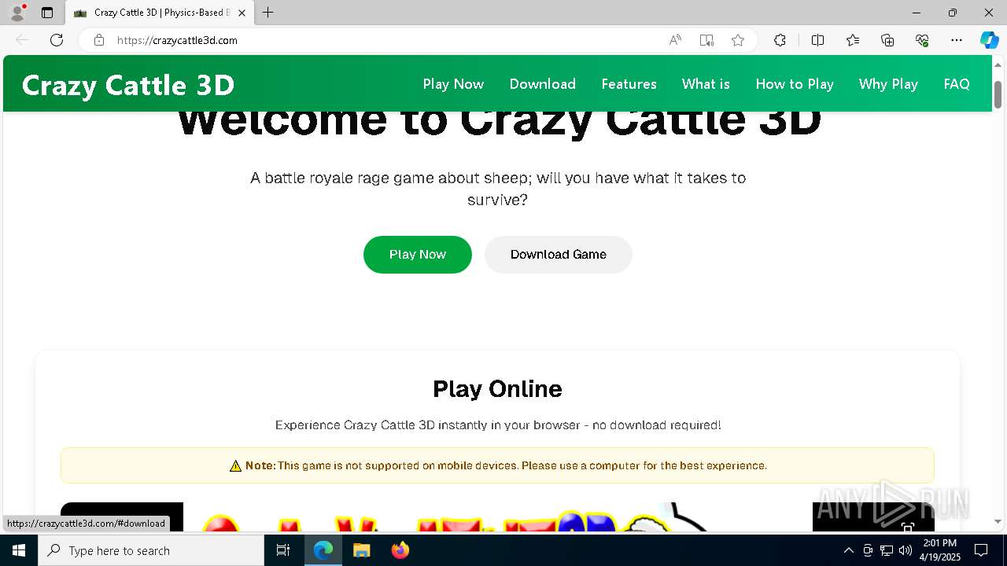Toggle Split screen icon

(x=817, y=40)
